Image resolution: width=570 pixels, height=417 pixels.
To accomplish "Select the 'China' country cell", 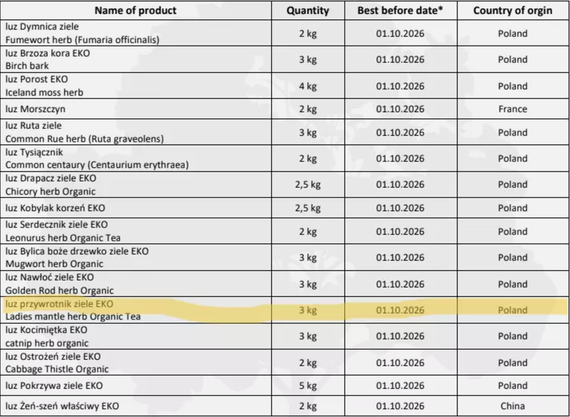I will coord(513,406).
